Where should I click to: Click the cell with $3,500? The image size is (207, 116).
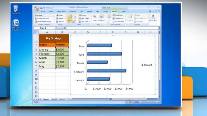pyautogui.click(x=62, y=54)
